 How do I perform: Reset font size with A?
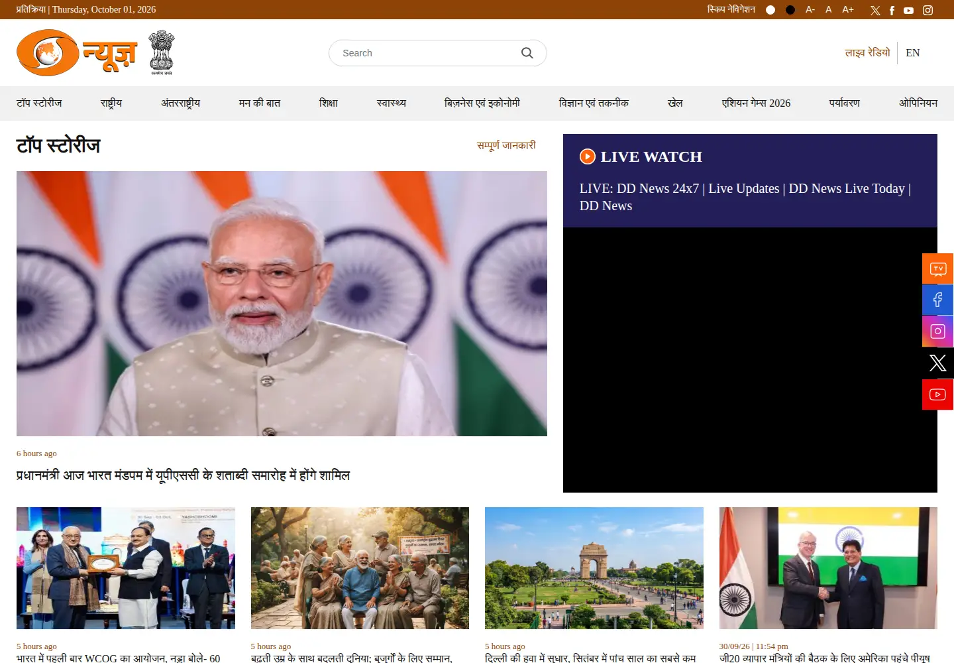(x=828, y=10)
